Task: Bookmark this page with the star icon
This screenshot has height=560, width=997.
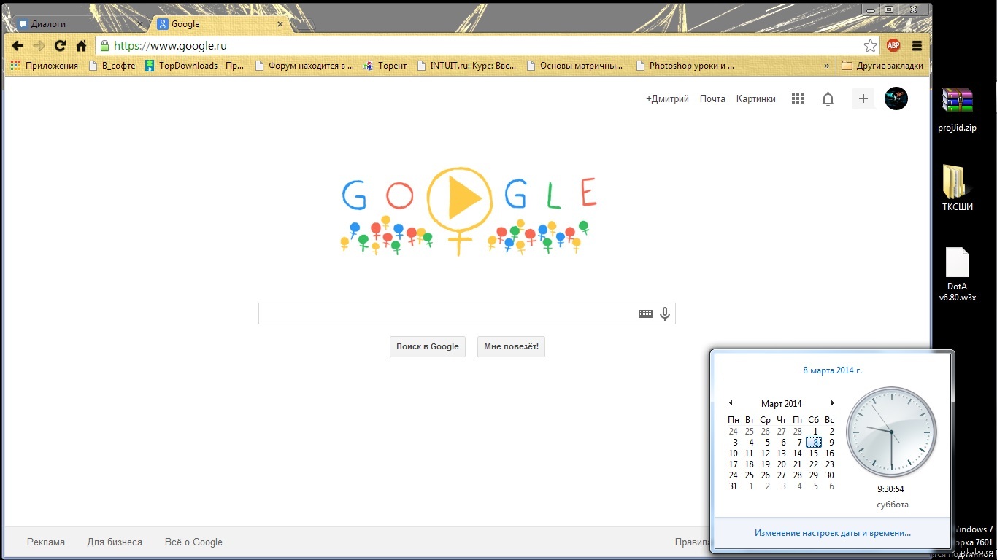Action: [870, 46]
